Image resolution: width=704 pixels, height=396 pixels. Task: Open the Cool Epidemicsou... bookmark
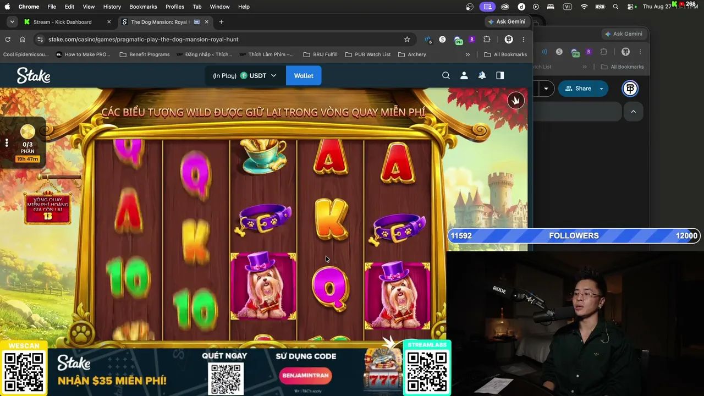[26, 54]
